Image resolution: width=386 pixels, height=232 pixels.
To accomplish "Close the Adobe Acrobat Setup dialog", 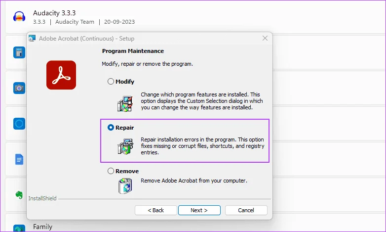I will 265,38.
